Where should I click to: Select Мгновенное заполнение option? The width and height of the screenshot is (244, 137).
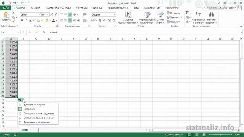[x=38, y=122]
